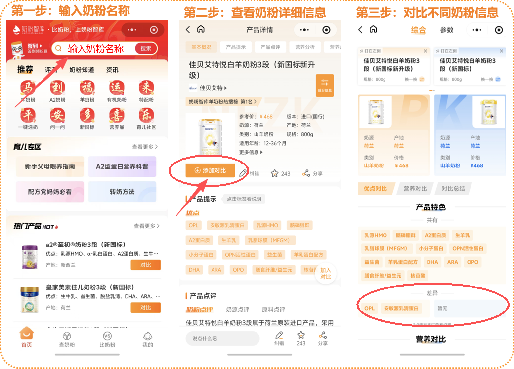Image resolution: width=514 pixels, height=369 pixels.
Task: Click the 说点什么吧 comment field
Action: pos(222,338)
